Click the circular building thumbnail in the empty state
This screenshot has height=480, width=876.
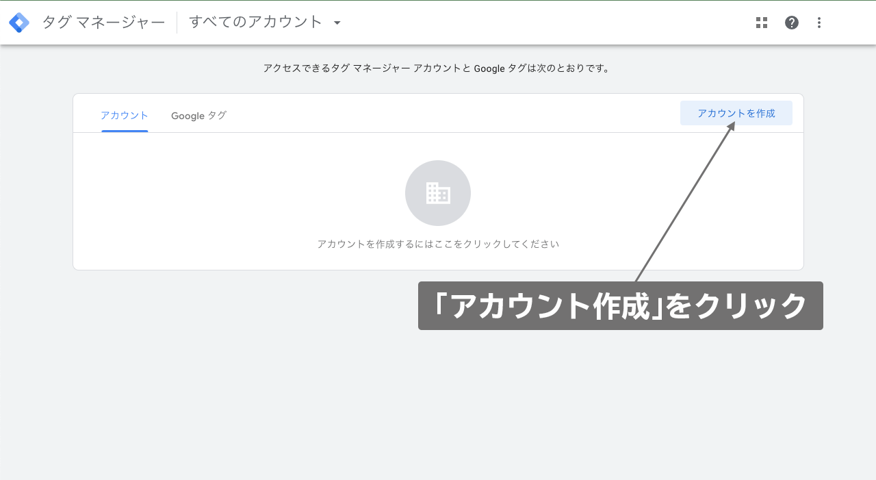pos(438,193)
